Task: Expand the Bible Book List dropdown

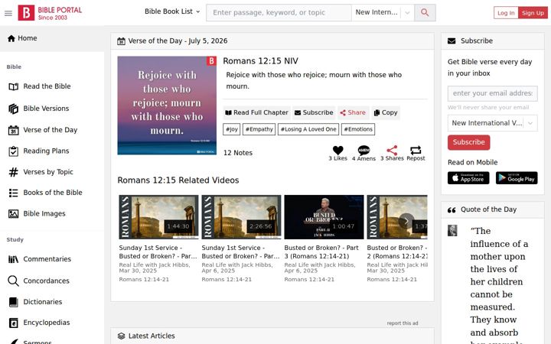Action: 172,11
